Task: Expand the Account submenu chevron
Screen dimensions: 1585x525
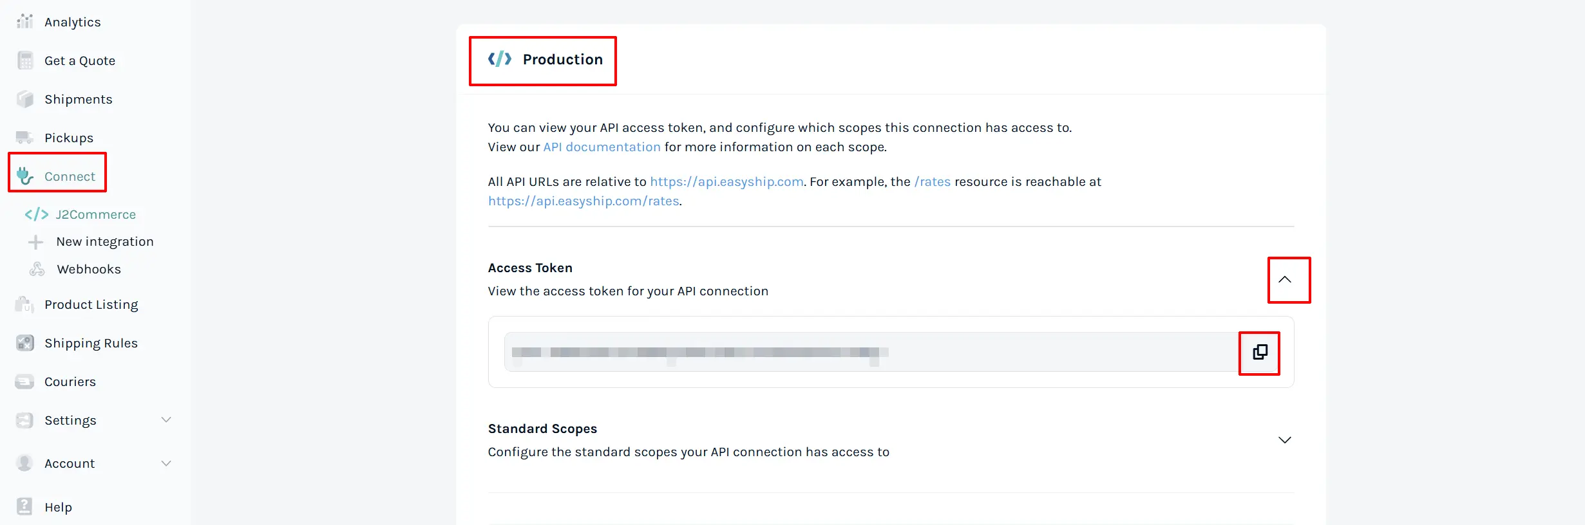Action: (x=166, y=463)
